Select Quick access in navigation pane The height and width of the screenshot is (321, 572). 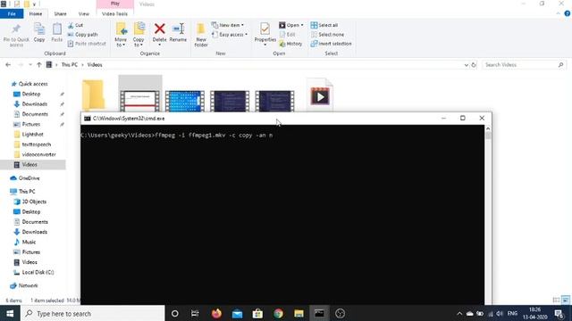29,84
